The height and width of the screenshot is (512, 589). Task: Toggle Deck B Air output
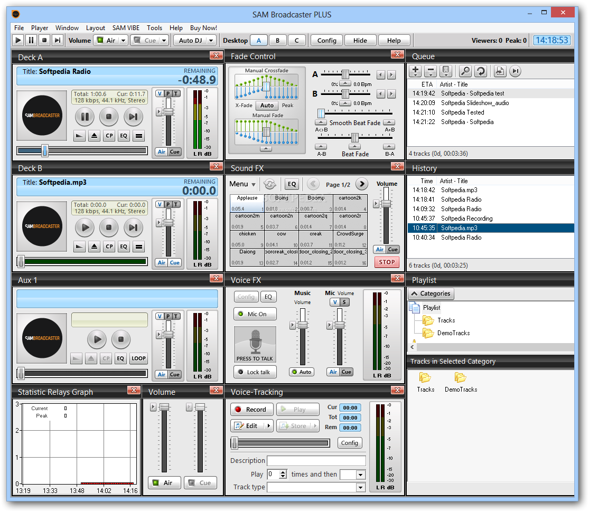(162, 262)
